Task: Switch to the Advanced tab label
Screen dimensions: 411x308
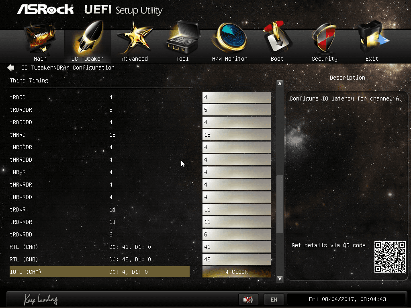Action: (135, 59)
